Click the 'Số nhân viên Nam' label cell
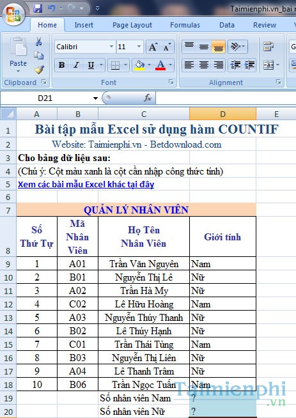Image resolution: width=296 pixels, height=418 pixels. (144, 398)
